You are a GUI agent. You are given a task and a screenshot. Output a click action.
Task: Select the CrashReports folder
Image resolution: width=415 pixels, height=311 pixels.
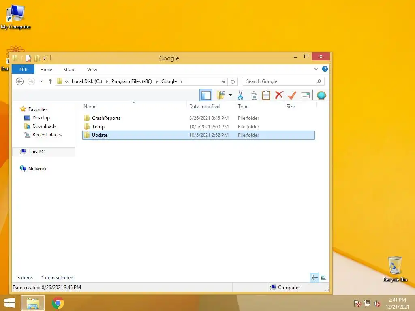[106, 118]
